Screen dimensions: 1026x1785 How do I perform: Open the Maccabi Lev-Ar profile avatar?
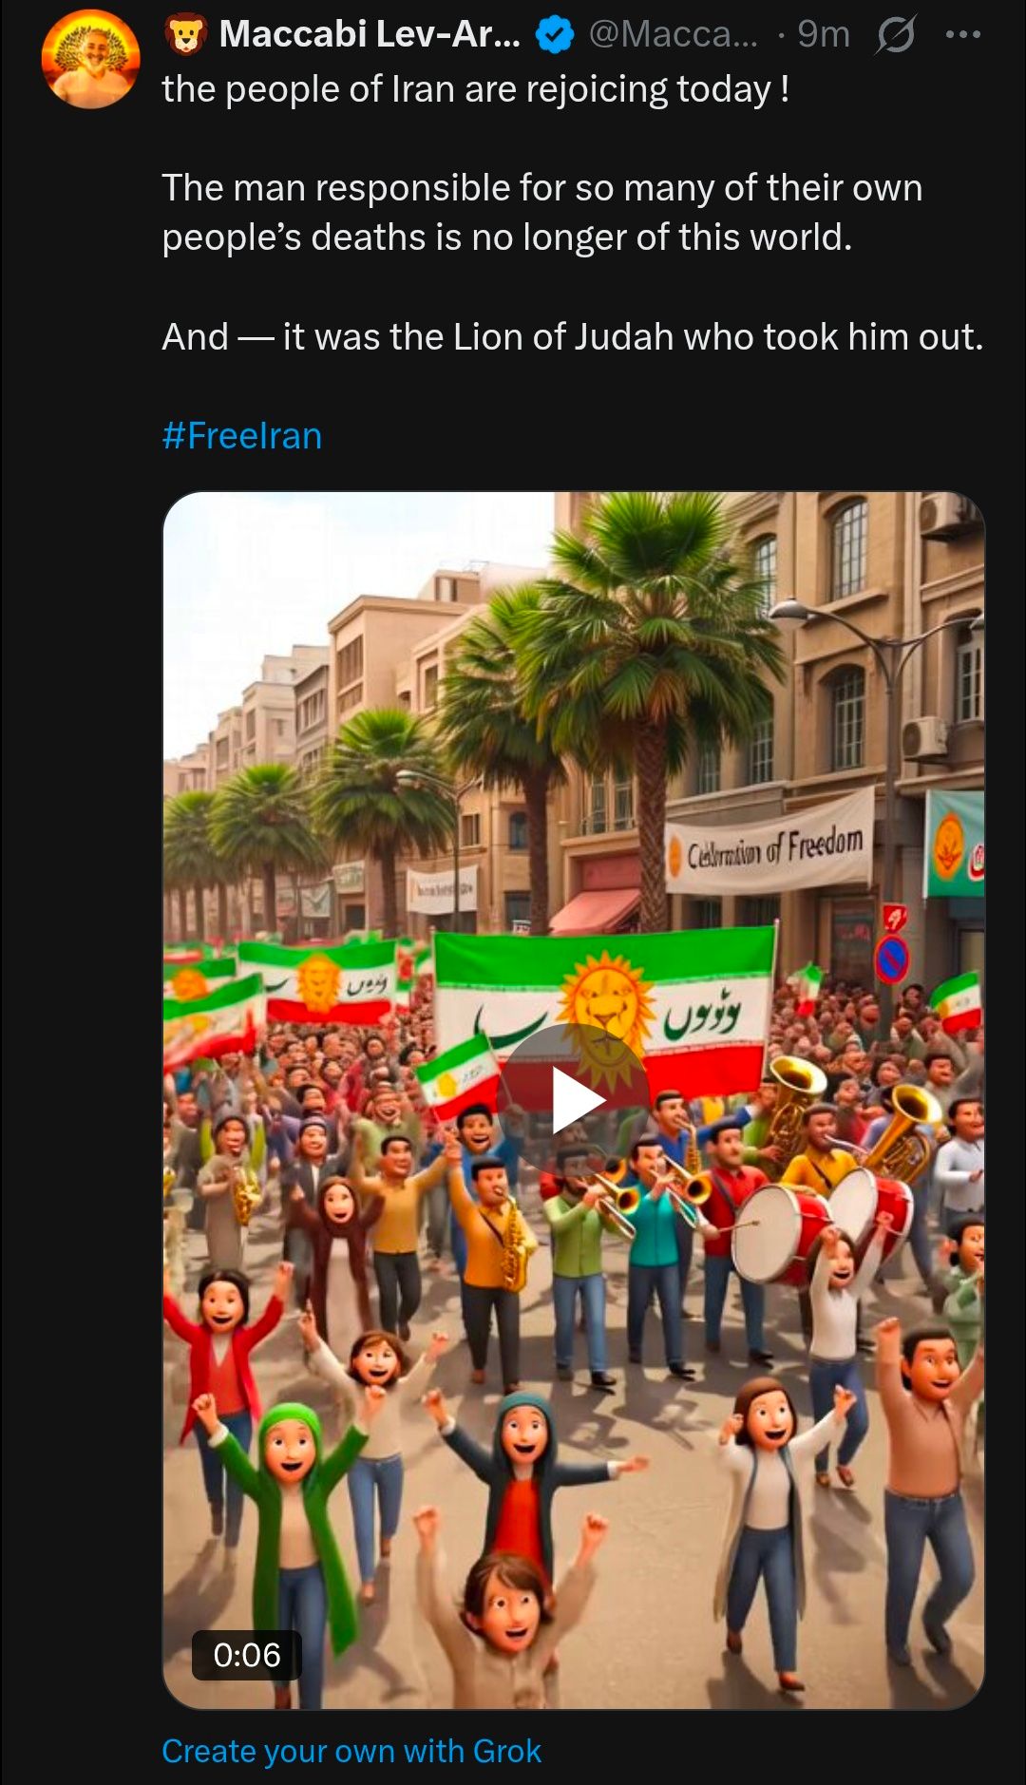91,59
